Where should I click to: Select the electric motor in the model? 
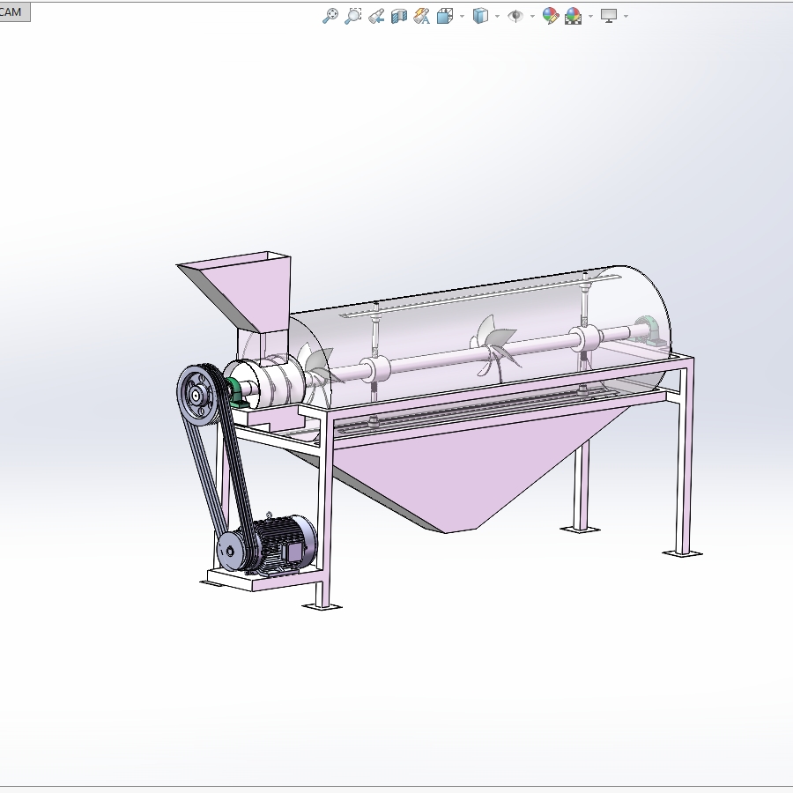[x=280, y=542]
